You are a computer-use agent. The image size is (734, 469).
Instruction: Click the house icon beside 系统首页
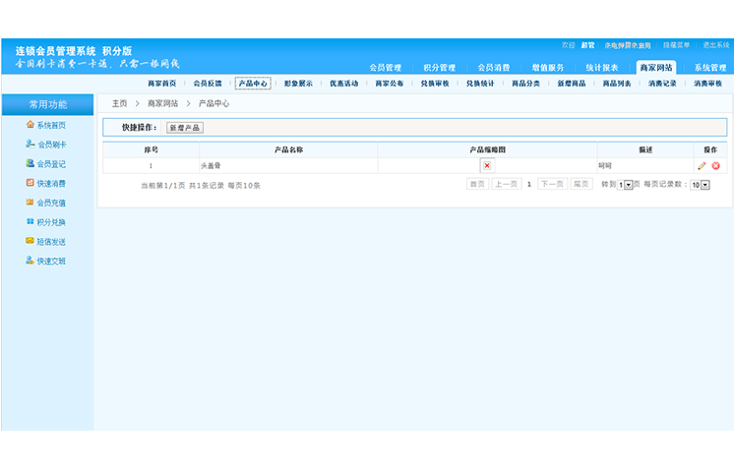point(30,125)
